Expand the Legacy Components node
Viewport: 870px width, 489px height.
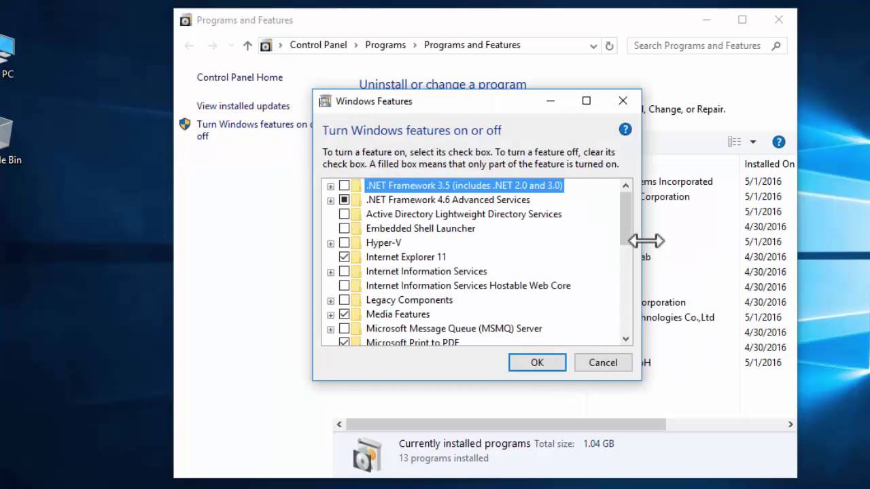[331, 300]
